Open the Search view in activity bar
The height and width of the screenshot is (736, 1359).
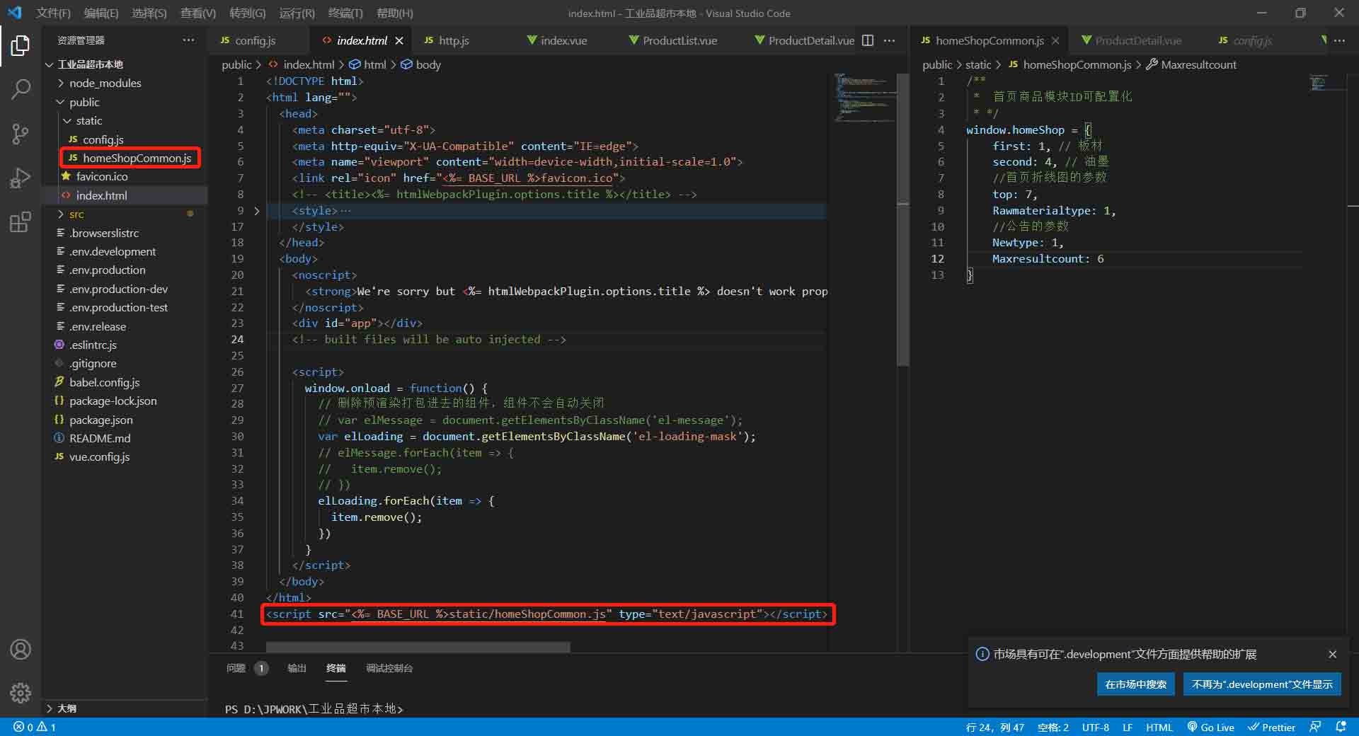point(21,90)
